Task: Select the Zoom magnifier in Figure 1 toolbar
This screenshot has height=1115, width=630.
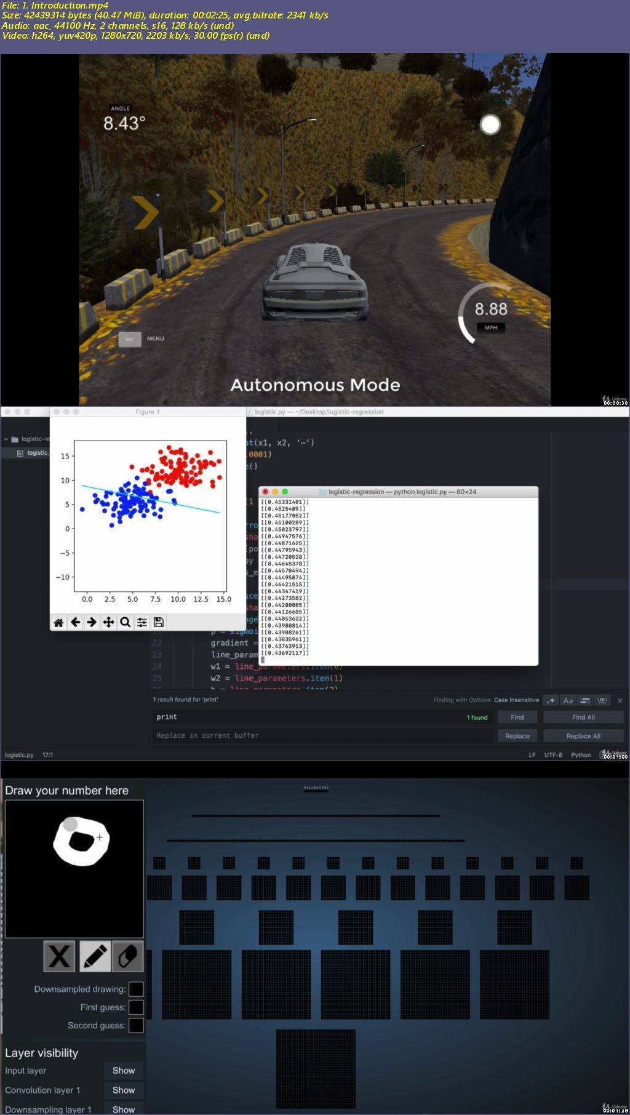Action: click(x=125, y=622)
